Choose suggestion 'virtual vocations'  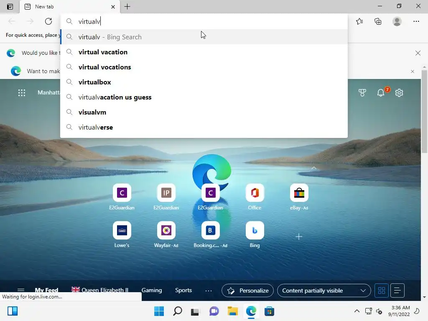pyautogui.click(x=204, y=67)
